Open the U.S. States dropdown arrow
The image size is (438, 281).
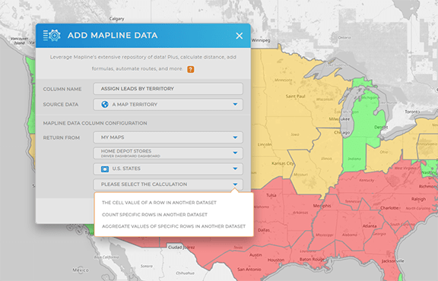click(235, 169)
